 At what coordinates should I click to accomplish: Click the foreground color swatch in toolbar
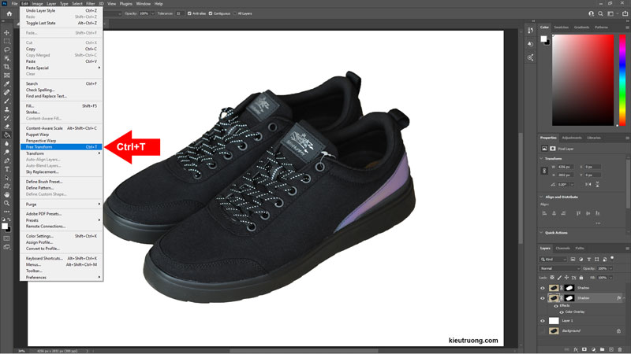pos(5,227)
